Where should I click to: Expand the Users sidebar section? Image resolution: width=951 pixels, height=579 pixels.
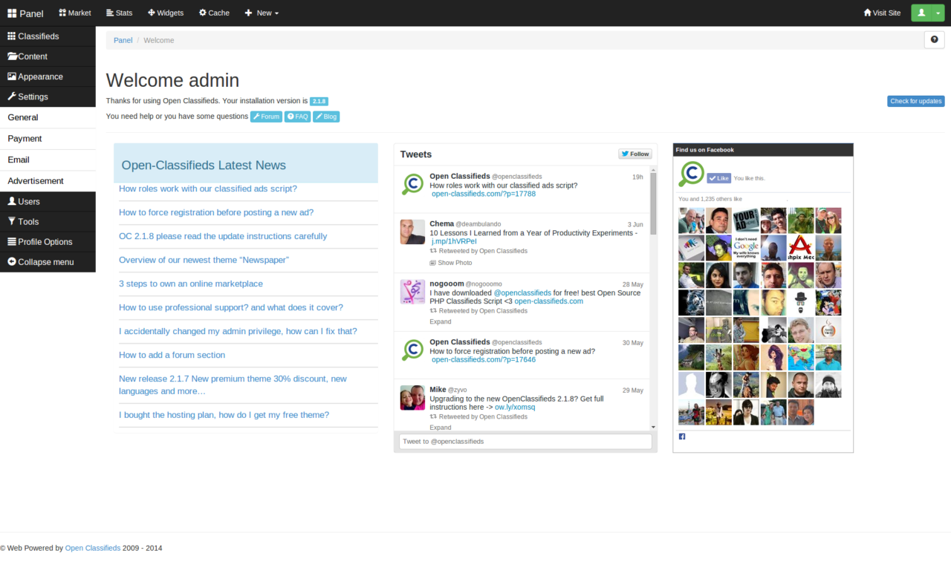(48, 201)
